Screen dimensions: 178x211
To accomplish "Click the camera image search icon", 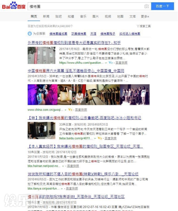I will click(x=147, y=6).
